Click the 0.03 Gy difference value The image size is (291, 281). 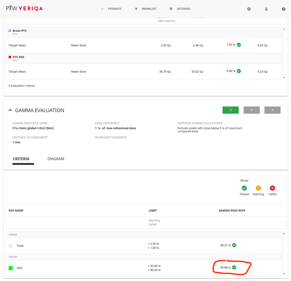point(262,45)
